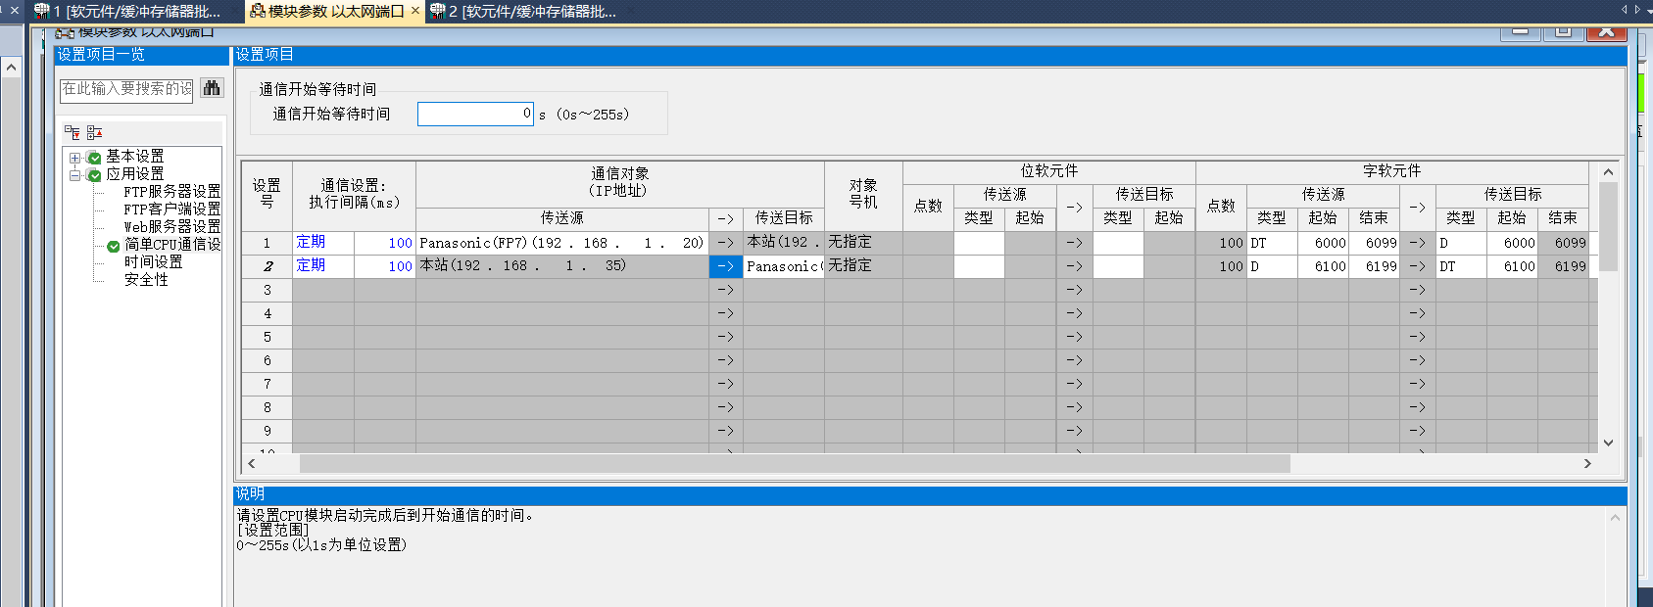
Task: Click the collapse-all tree icon
Action: coord(94,132)
